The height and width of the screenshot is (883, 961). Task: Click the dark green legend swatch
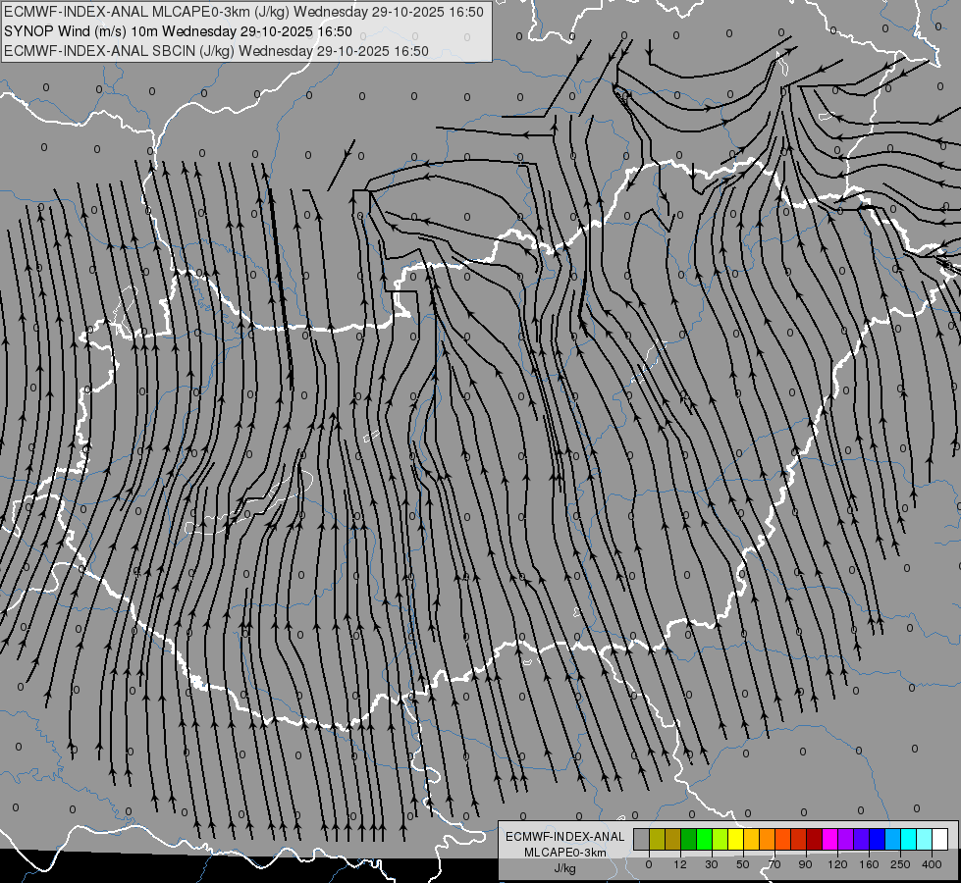point(689,839)
